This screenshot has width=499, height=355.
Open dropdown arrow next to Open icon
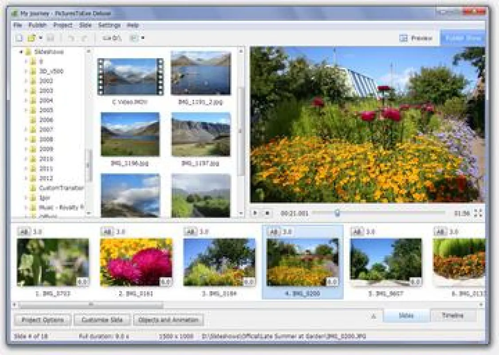(41, 38)
